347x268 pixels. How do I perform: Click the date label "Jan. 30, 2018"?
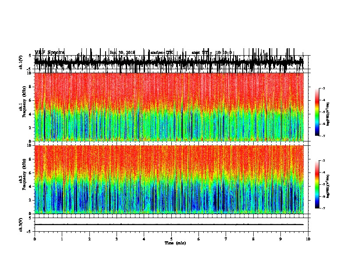122,53
